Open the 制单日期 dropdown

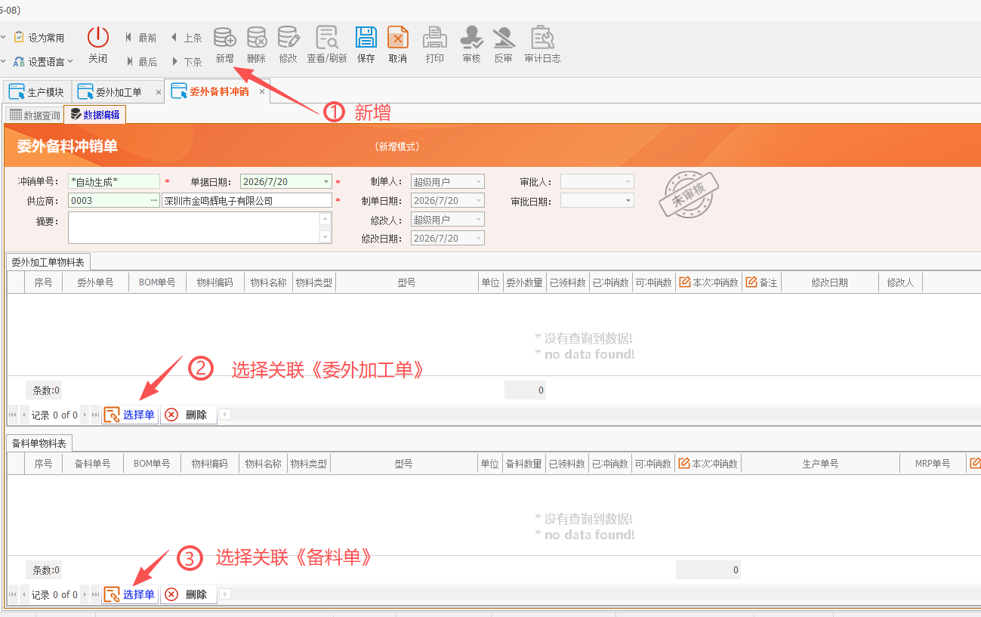[x=479, y=200]
